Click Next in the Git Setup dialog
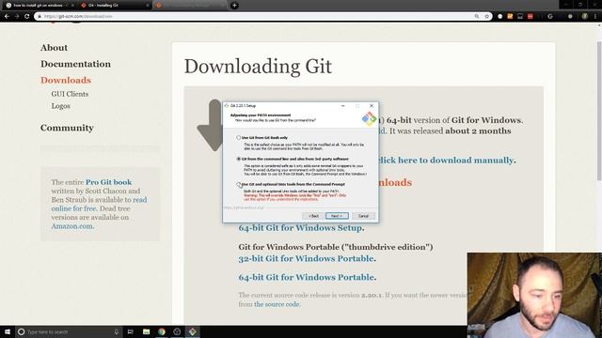Image resolution: width=602 pixels, height=338 pixels. pyautogui.click(x=337, y=216)
